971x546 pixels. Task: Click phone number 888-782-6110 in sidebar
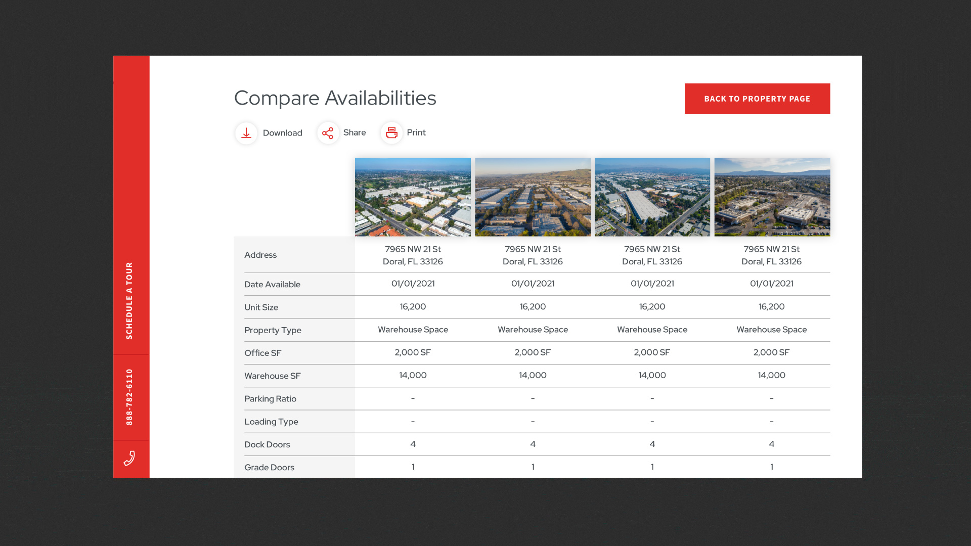(129, 397)
